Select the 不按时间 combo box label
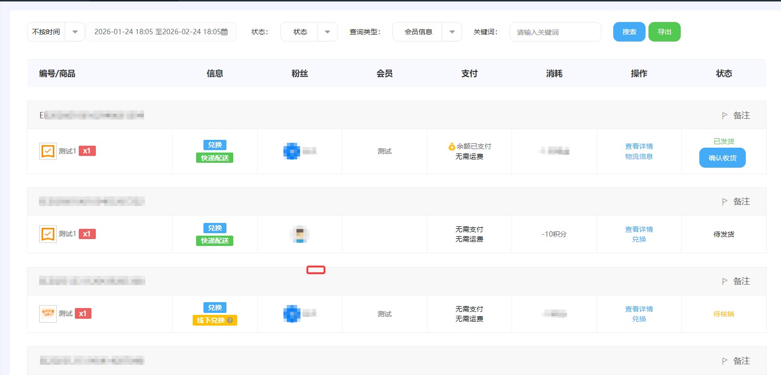Image resolution: width=781 pixels, height=375 pixels. pos(46,32)
